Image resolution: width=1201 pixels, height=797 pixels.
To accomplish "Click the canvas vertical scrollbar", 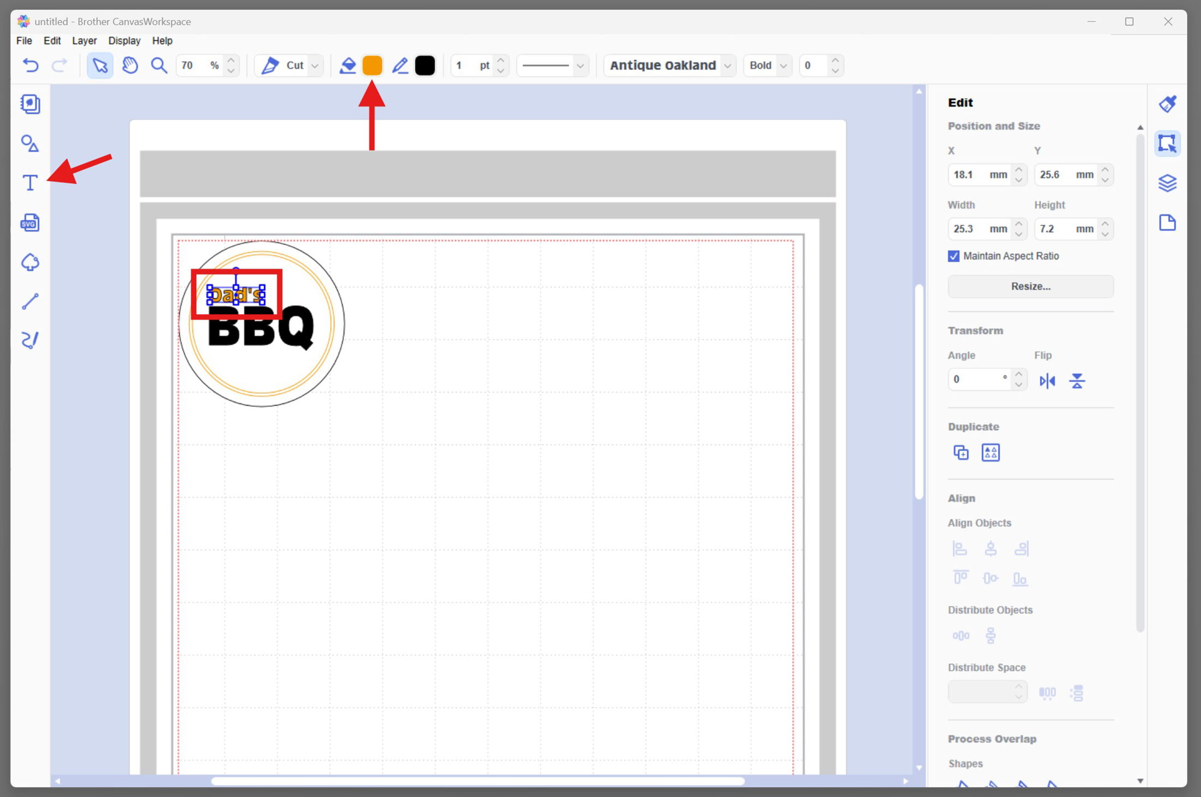I will (x=919, y=391).
